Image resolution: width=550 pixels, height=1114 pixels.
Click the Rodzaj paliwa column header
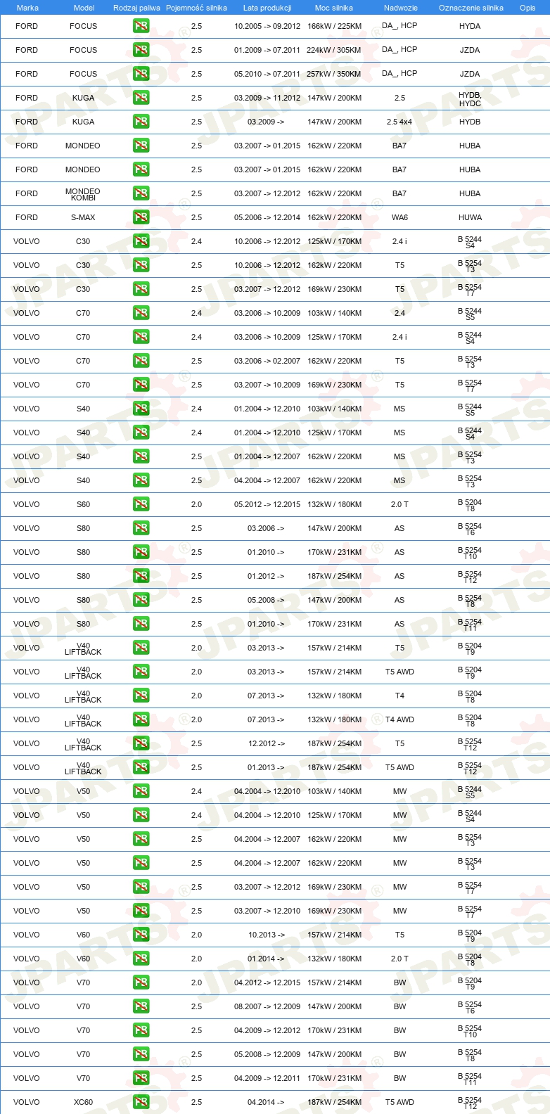[x=136, y=8]
